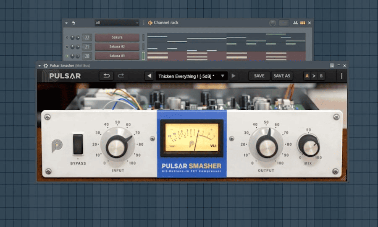
Task: Open plugin window menu arrow in Pulsar Smasher title bar
Action: [x=39, y=66]
